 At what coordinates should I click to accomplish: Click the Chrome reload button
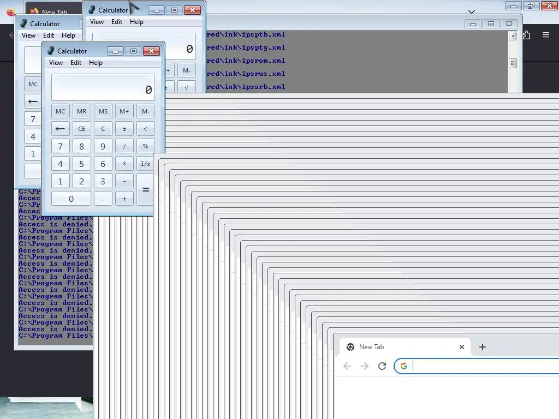click(382, 366)
